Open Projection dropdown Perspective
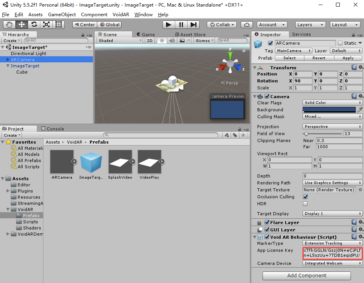This screenshot has height=283, width=364. tap(332, 127)
